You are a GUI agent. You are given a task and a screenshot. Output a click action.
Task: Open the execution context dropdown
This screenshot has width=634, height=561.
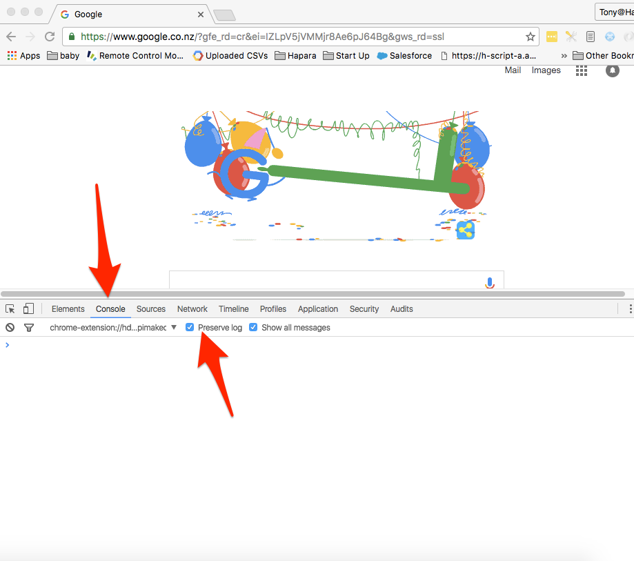pos(113,328)
